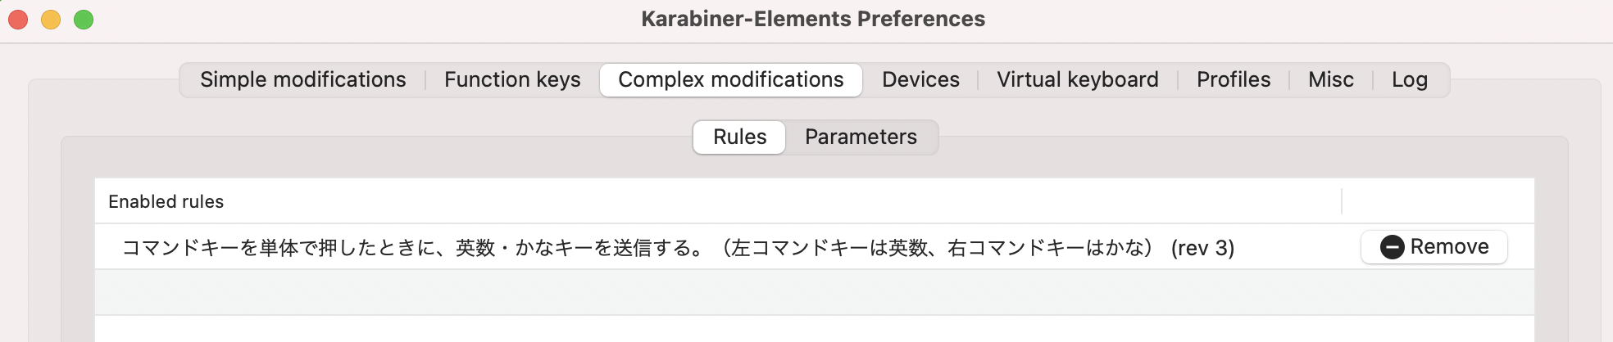The image size is (1613, 342).
Task: Maximize the window with the green button
Action: [84, 19]
